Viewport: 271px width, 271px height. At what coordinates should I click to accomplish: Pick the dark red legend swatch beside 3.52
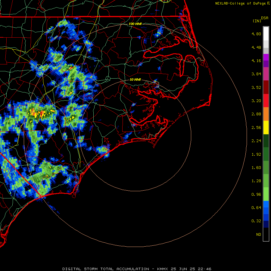pyautogui.click(x=266, y=87)
